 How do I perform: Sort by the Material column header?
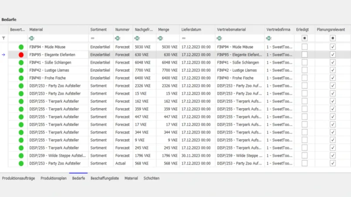pyautogui.click(x=58, y=29)
